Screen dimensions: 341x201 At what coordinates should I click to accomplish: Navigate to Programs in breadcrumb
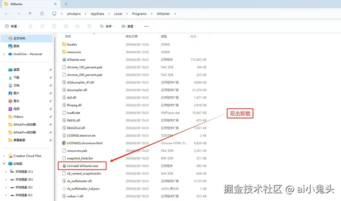[x=139, y=14]
